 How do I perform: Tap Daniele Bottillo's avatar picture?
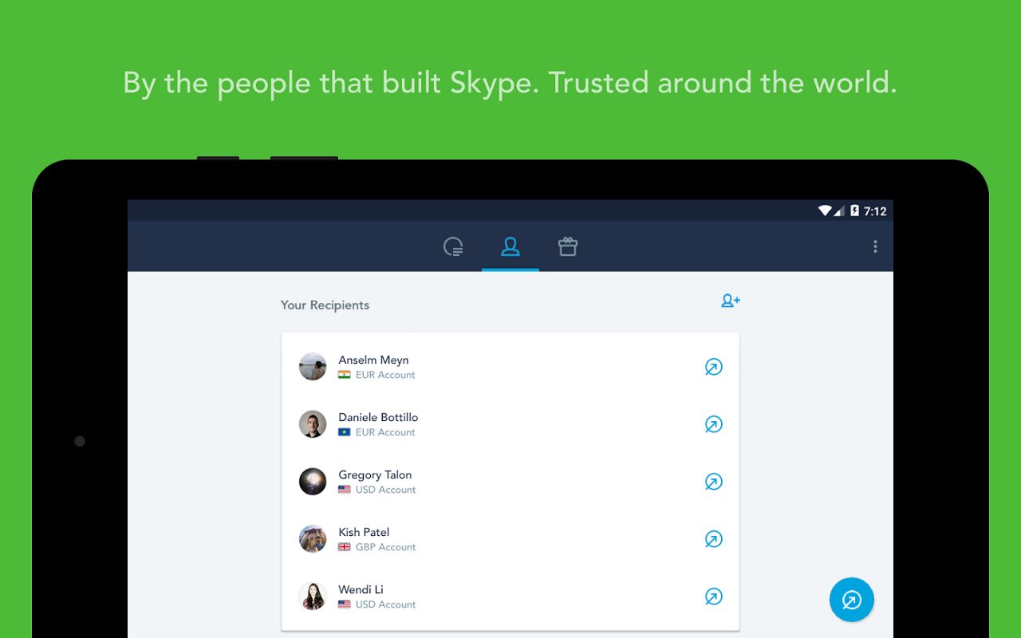[x=312, y=423]
